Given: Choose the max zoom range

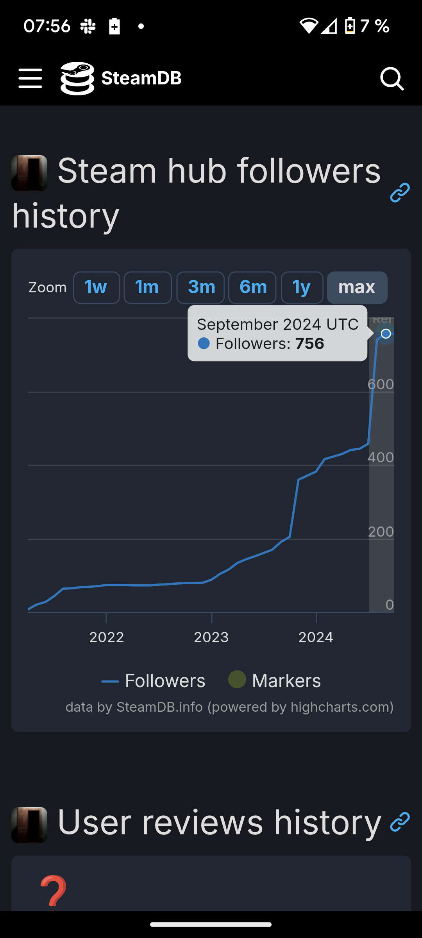Looking at the screenshot, I should point(357,288).
